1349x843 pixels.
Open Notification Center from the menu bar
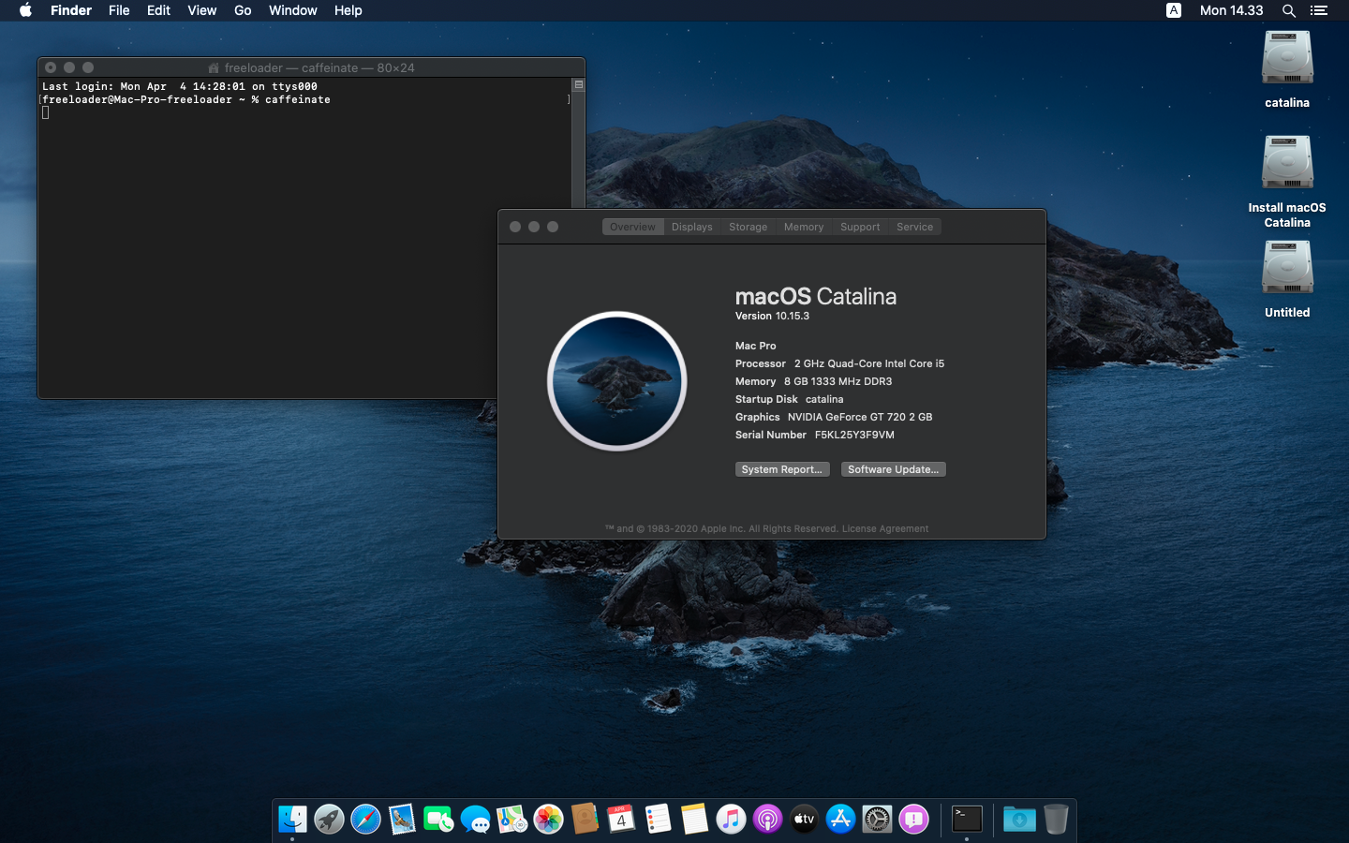(x=1319, y=10)
